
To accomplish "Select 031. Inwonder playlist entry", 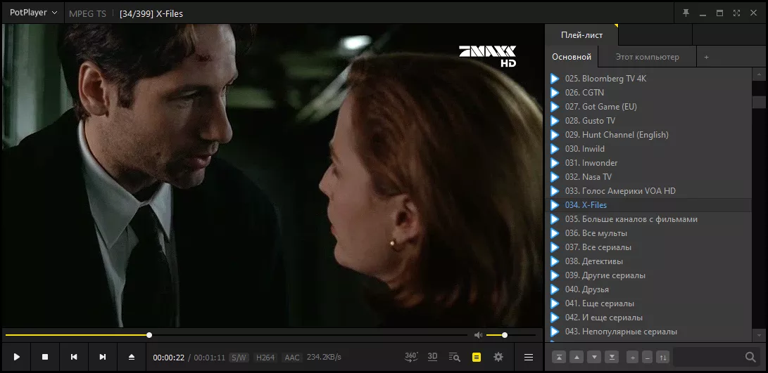I will [x=648, y=163].
